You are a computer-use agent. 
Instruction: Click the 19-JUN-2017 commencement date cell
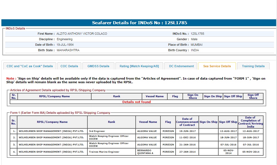tap(187, 131)
